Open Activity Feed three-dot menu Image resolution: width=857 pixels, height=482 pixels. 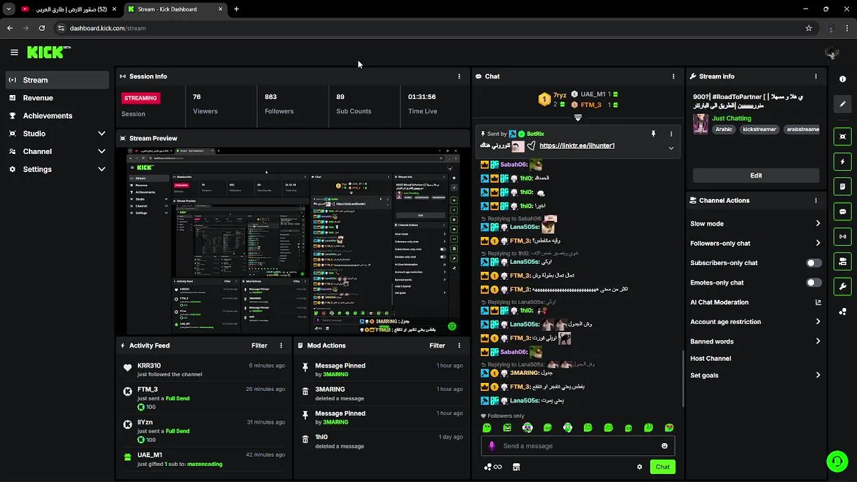281,345
